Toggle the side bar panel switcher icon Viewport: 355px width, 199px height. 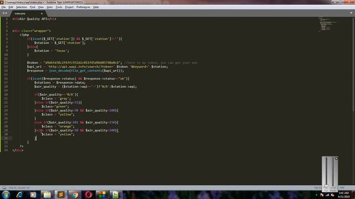4,188
